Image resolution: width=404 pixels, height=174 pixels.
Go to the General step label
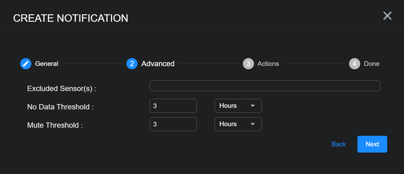click(x=47, y=64)
